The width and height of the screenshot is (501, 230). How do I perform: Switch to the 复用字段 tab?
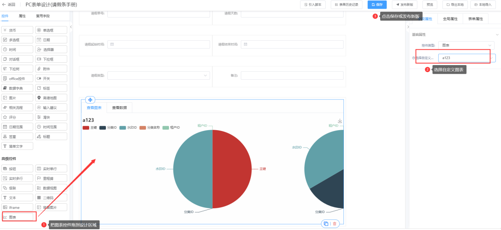coord(43,16)
